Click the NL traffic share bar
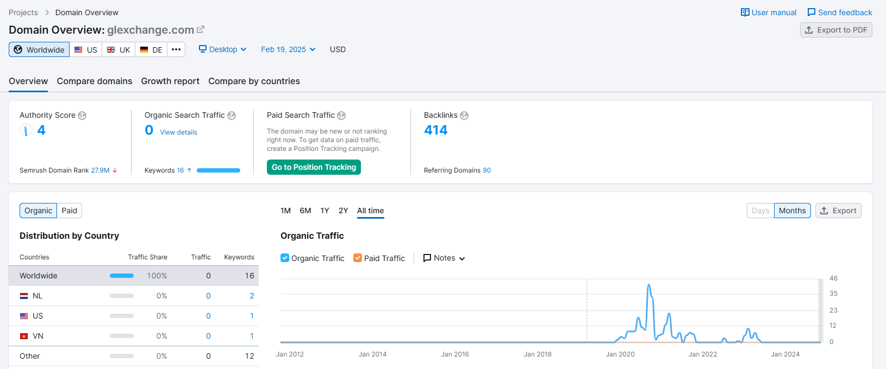Screen dimensions: 886x369 (x=122, y=296)
